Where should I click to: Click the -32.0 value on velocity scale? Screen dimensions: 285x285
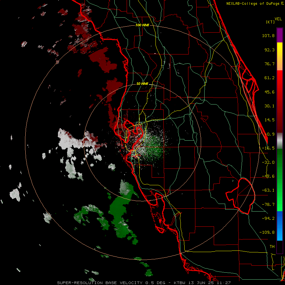[x=268, y=162]
